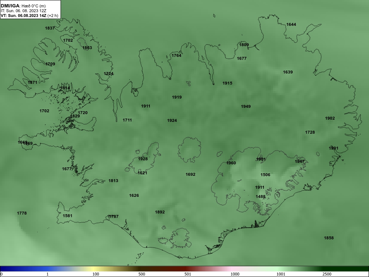
Task: Select the 1829 value label
Action: pos(75,116)
